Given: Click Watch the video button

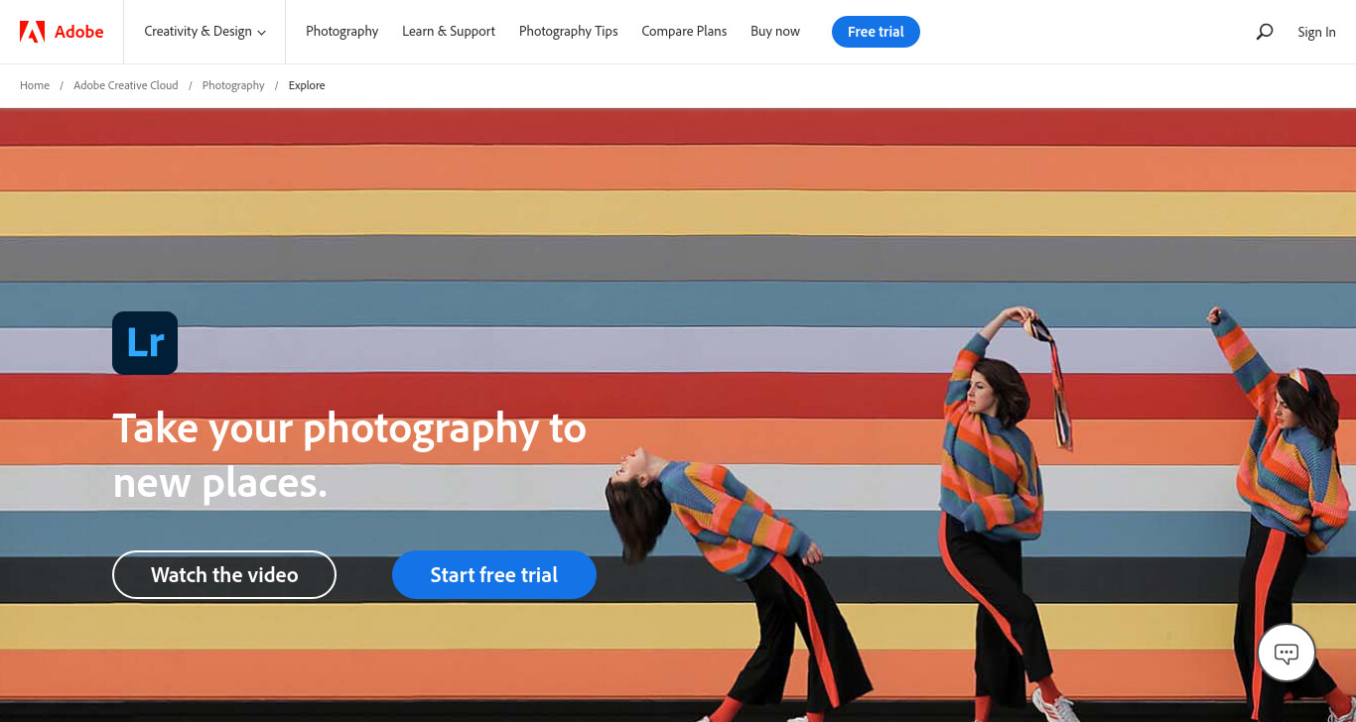Looking at the screenshot, I should tap(224, 575).
